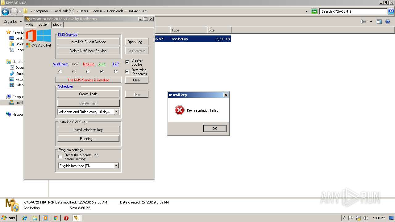Click Install Windows key button
Viewport: 395px width, 222px height.
88,130
